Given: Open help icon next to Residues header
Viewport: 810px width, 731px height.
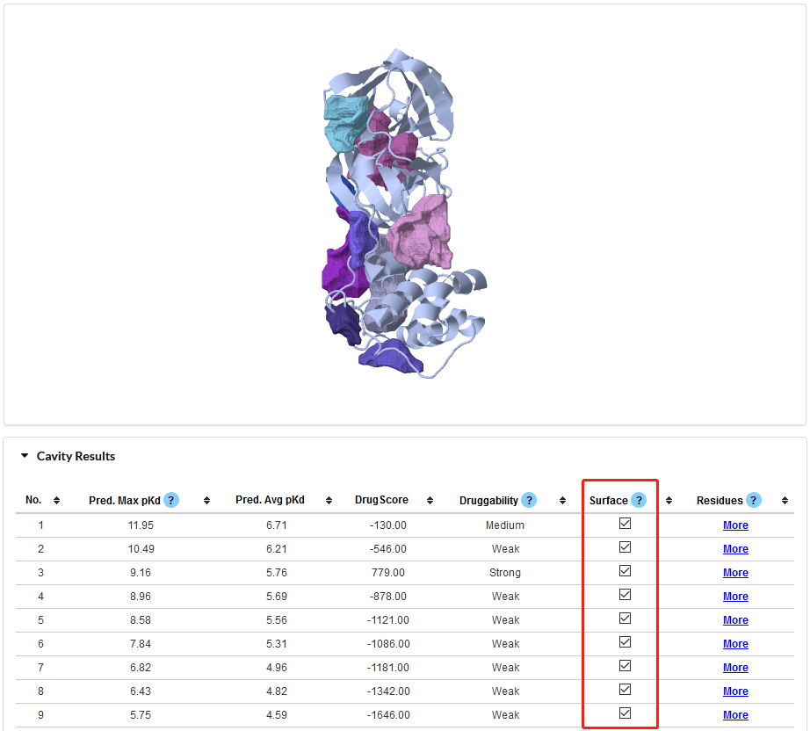Looking at the screenshot, I should [x=753, y=500].
